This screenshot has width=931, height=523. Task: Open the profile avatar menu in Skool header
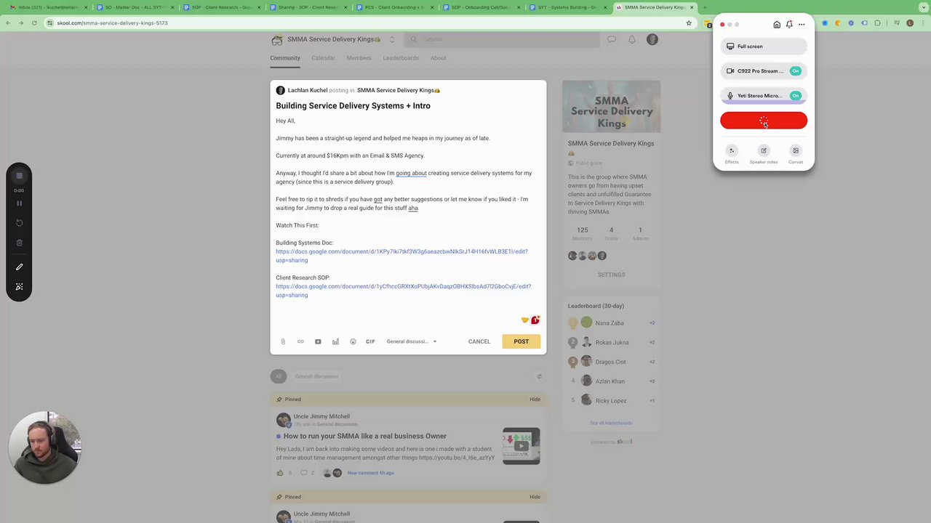click(652, 39)
